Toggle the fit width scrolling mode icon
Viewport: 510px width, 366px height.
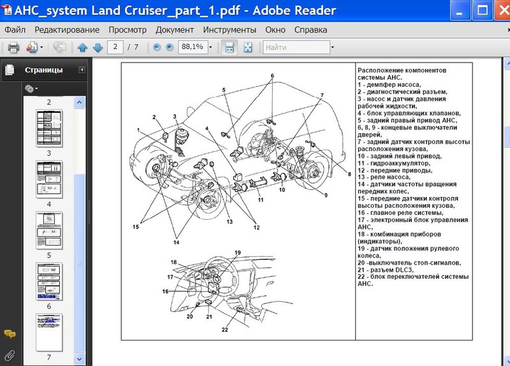[229, 47]
